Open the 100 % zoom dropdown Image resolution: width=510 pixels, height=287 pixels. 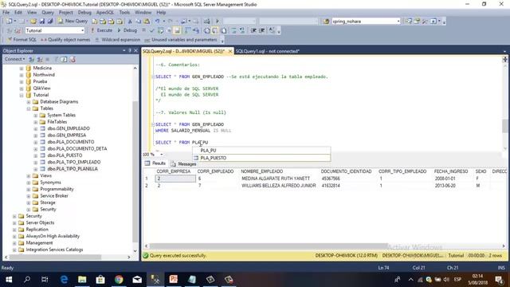point(162,154)
